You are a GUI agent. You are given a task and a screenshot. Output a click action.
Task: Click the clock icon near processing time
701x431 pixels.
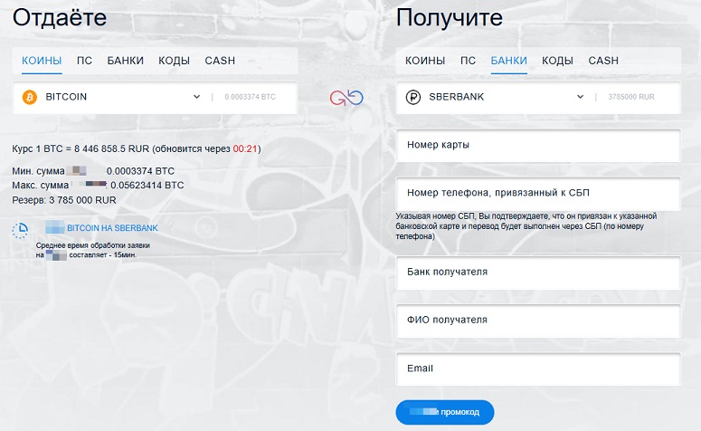click(x=20, y=231)
